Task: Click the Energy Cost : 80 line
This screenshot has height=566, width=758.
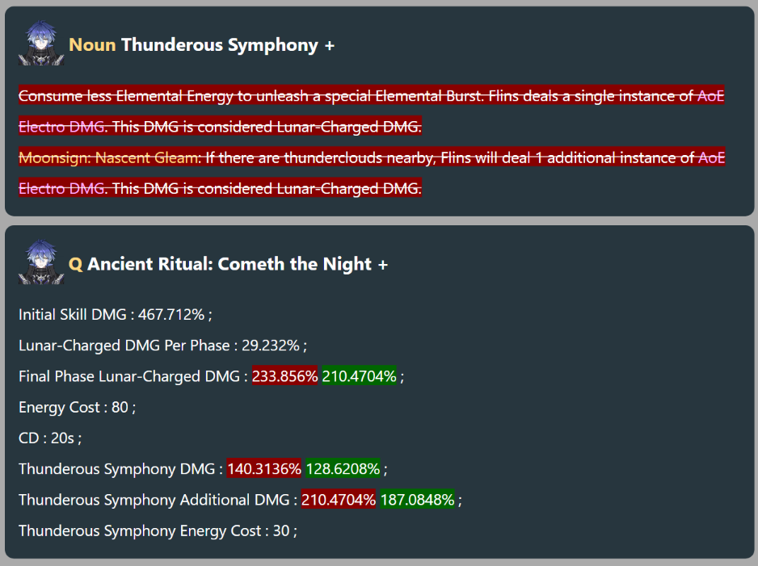Action: (77, 408)
